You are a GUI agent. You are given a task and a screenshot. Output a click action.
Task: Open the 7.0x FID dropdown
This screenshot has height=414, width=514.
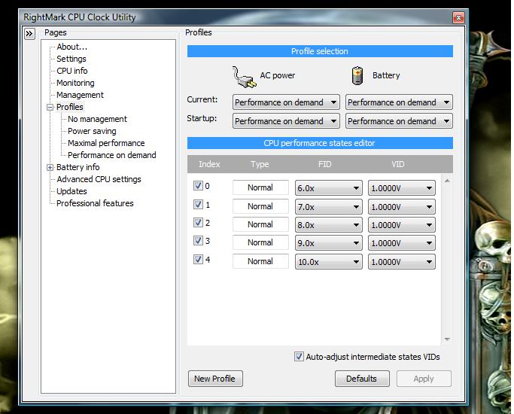tap(328, 207)
